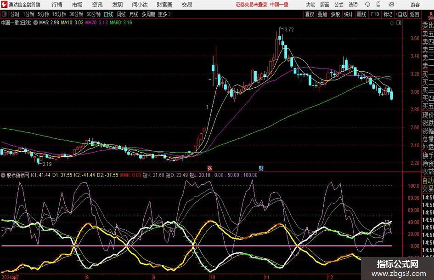
Task: Click the 中国一重 stock name in title bar
Action: click(279, 5)
